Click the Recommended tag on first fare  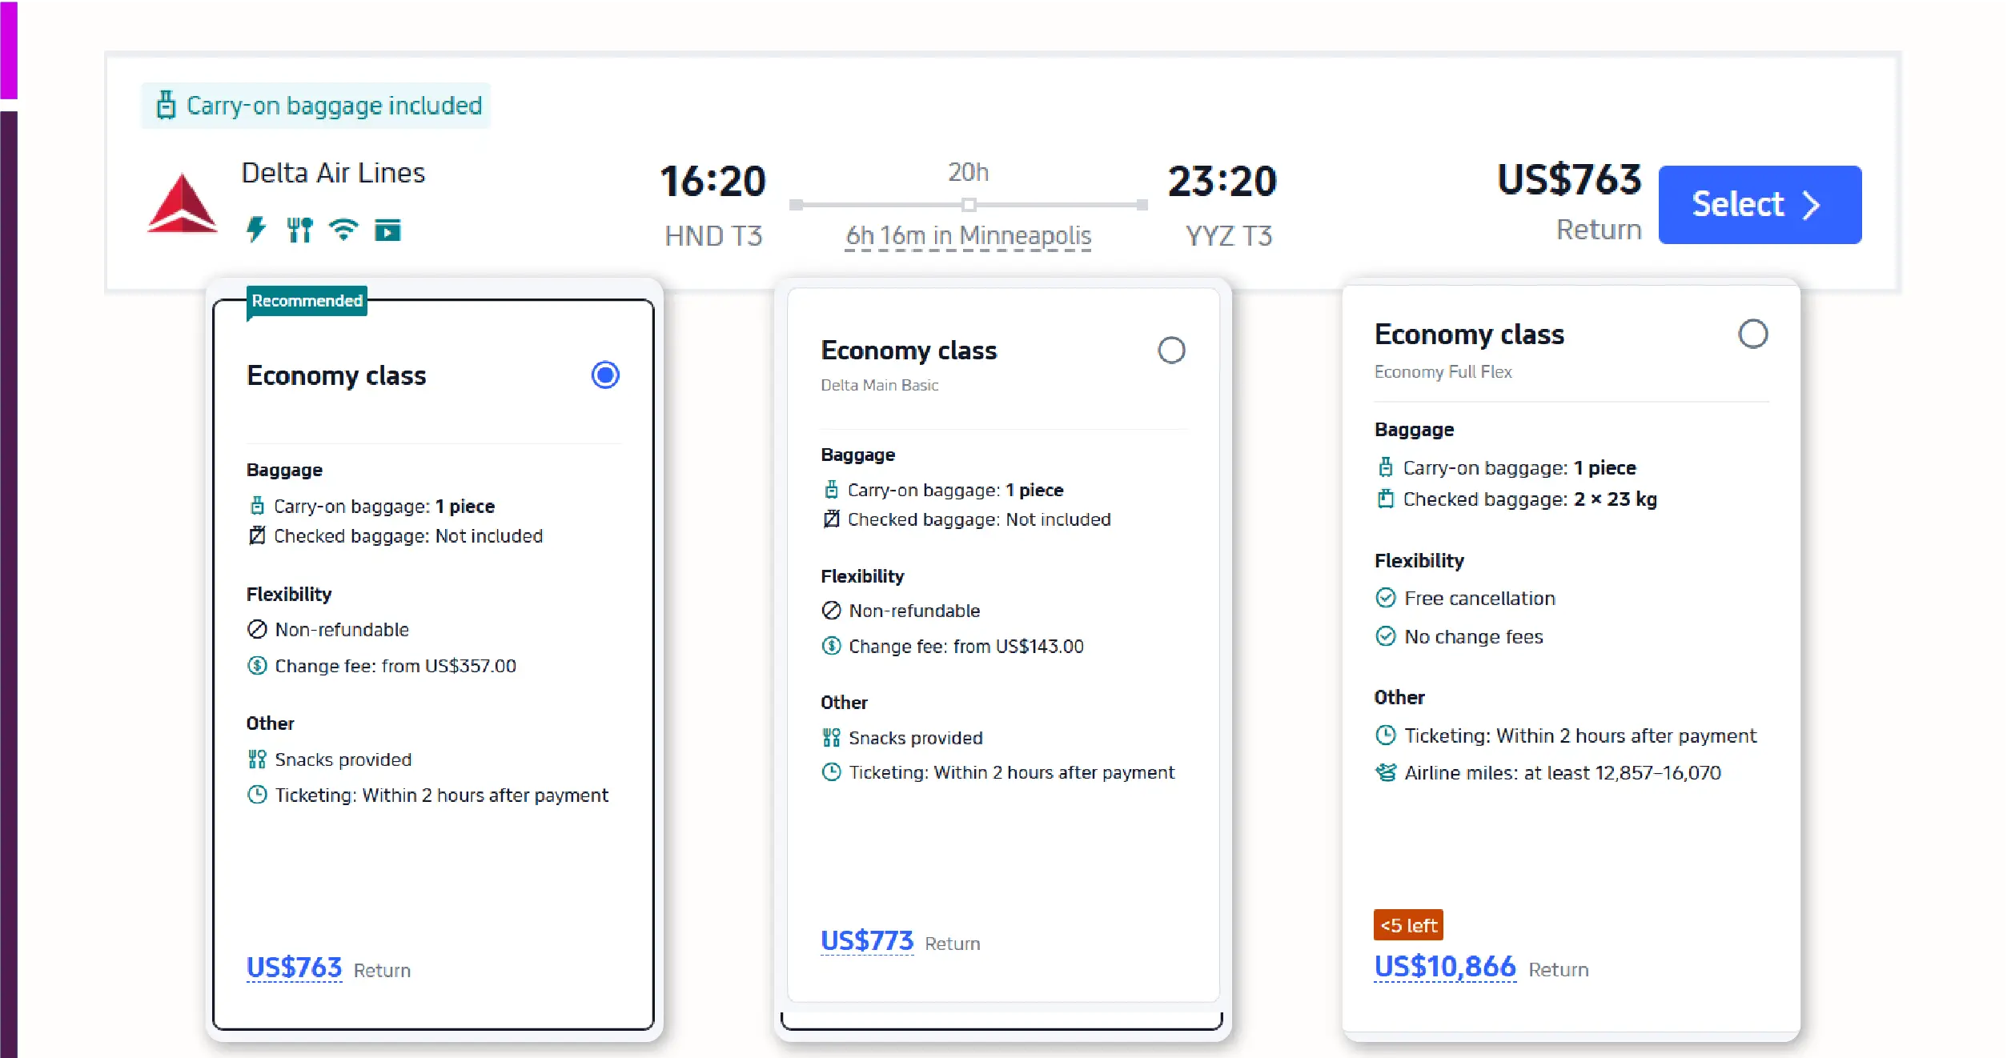307,301
